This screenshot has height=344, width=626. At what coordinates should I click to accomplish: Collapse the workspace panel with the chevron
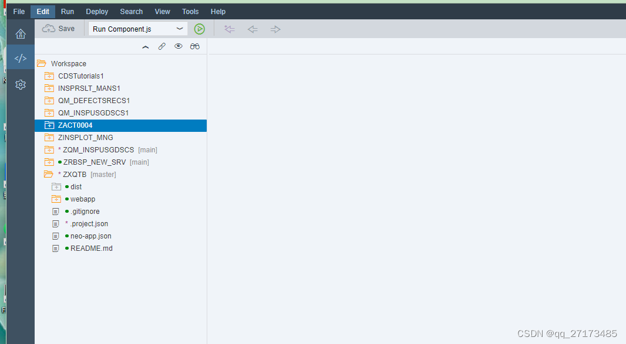tap(146, 46)
